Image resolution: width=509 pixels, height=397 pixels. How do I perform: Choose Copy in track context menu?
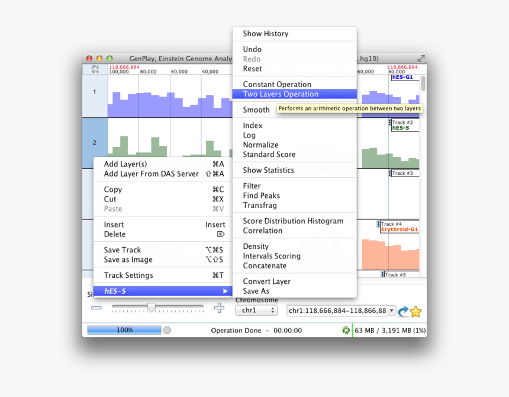[163, 189]
